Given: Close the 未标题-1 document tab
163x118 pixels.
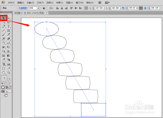Looking at the screenshot, I should click(x=47, y=13).
